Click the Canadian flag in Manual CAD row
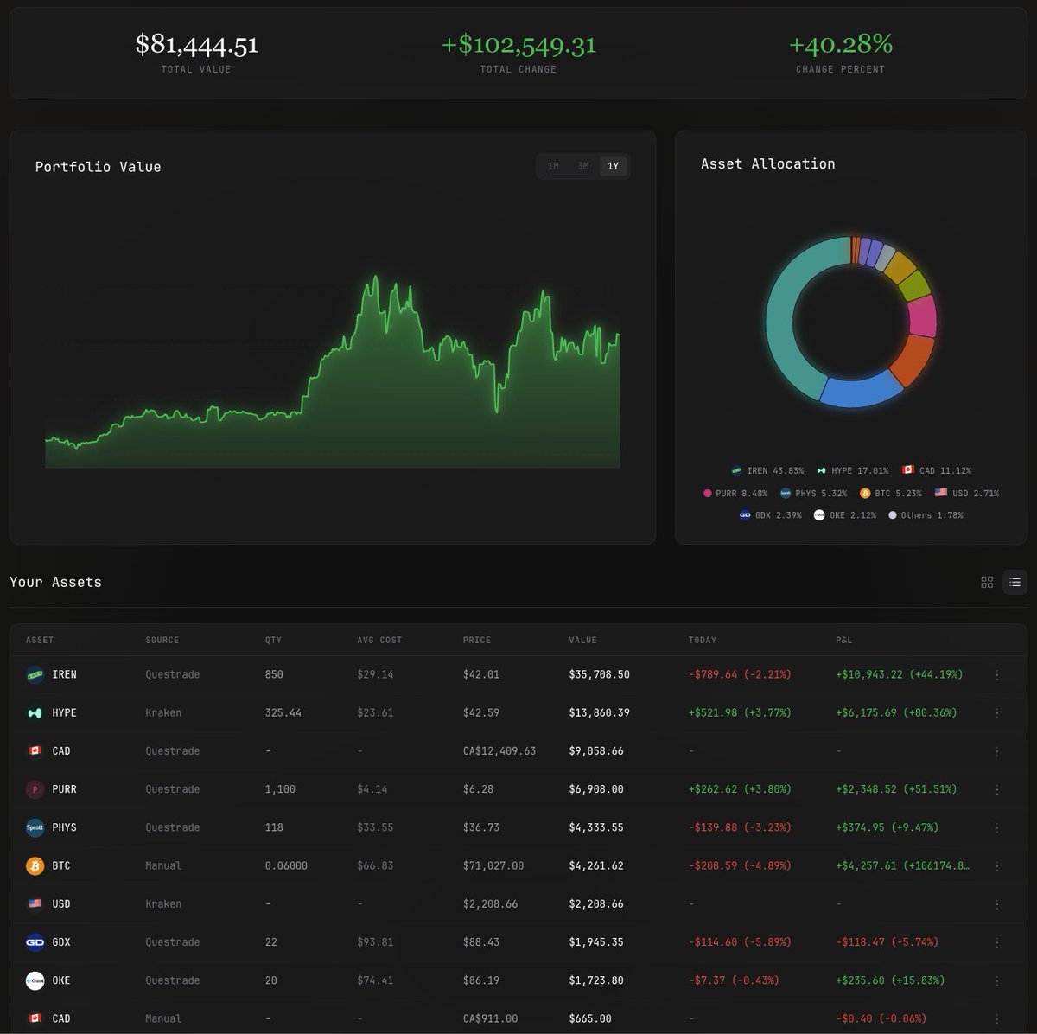Image resolution: width=1037 pixels, height=1034 pixels. click(35, 1018)
